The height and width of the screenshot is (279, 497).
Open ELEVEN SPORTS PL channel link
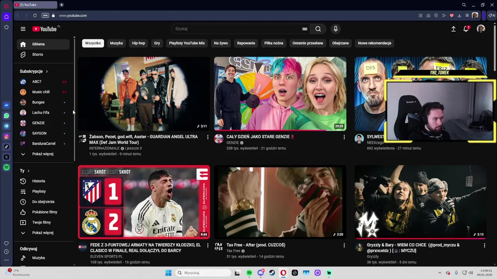[x=106, y=257]
